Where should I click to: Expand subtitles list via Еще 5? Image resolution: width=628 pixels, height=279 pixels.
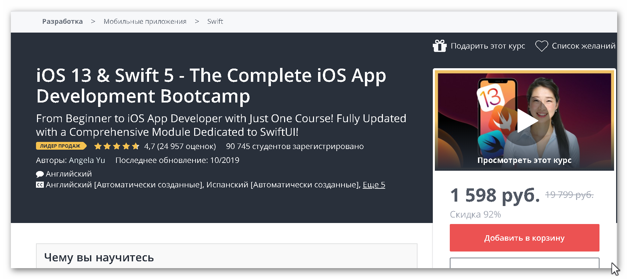click(374, 185)
